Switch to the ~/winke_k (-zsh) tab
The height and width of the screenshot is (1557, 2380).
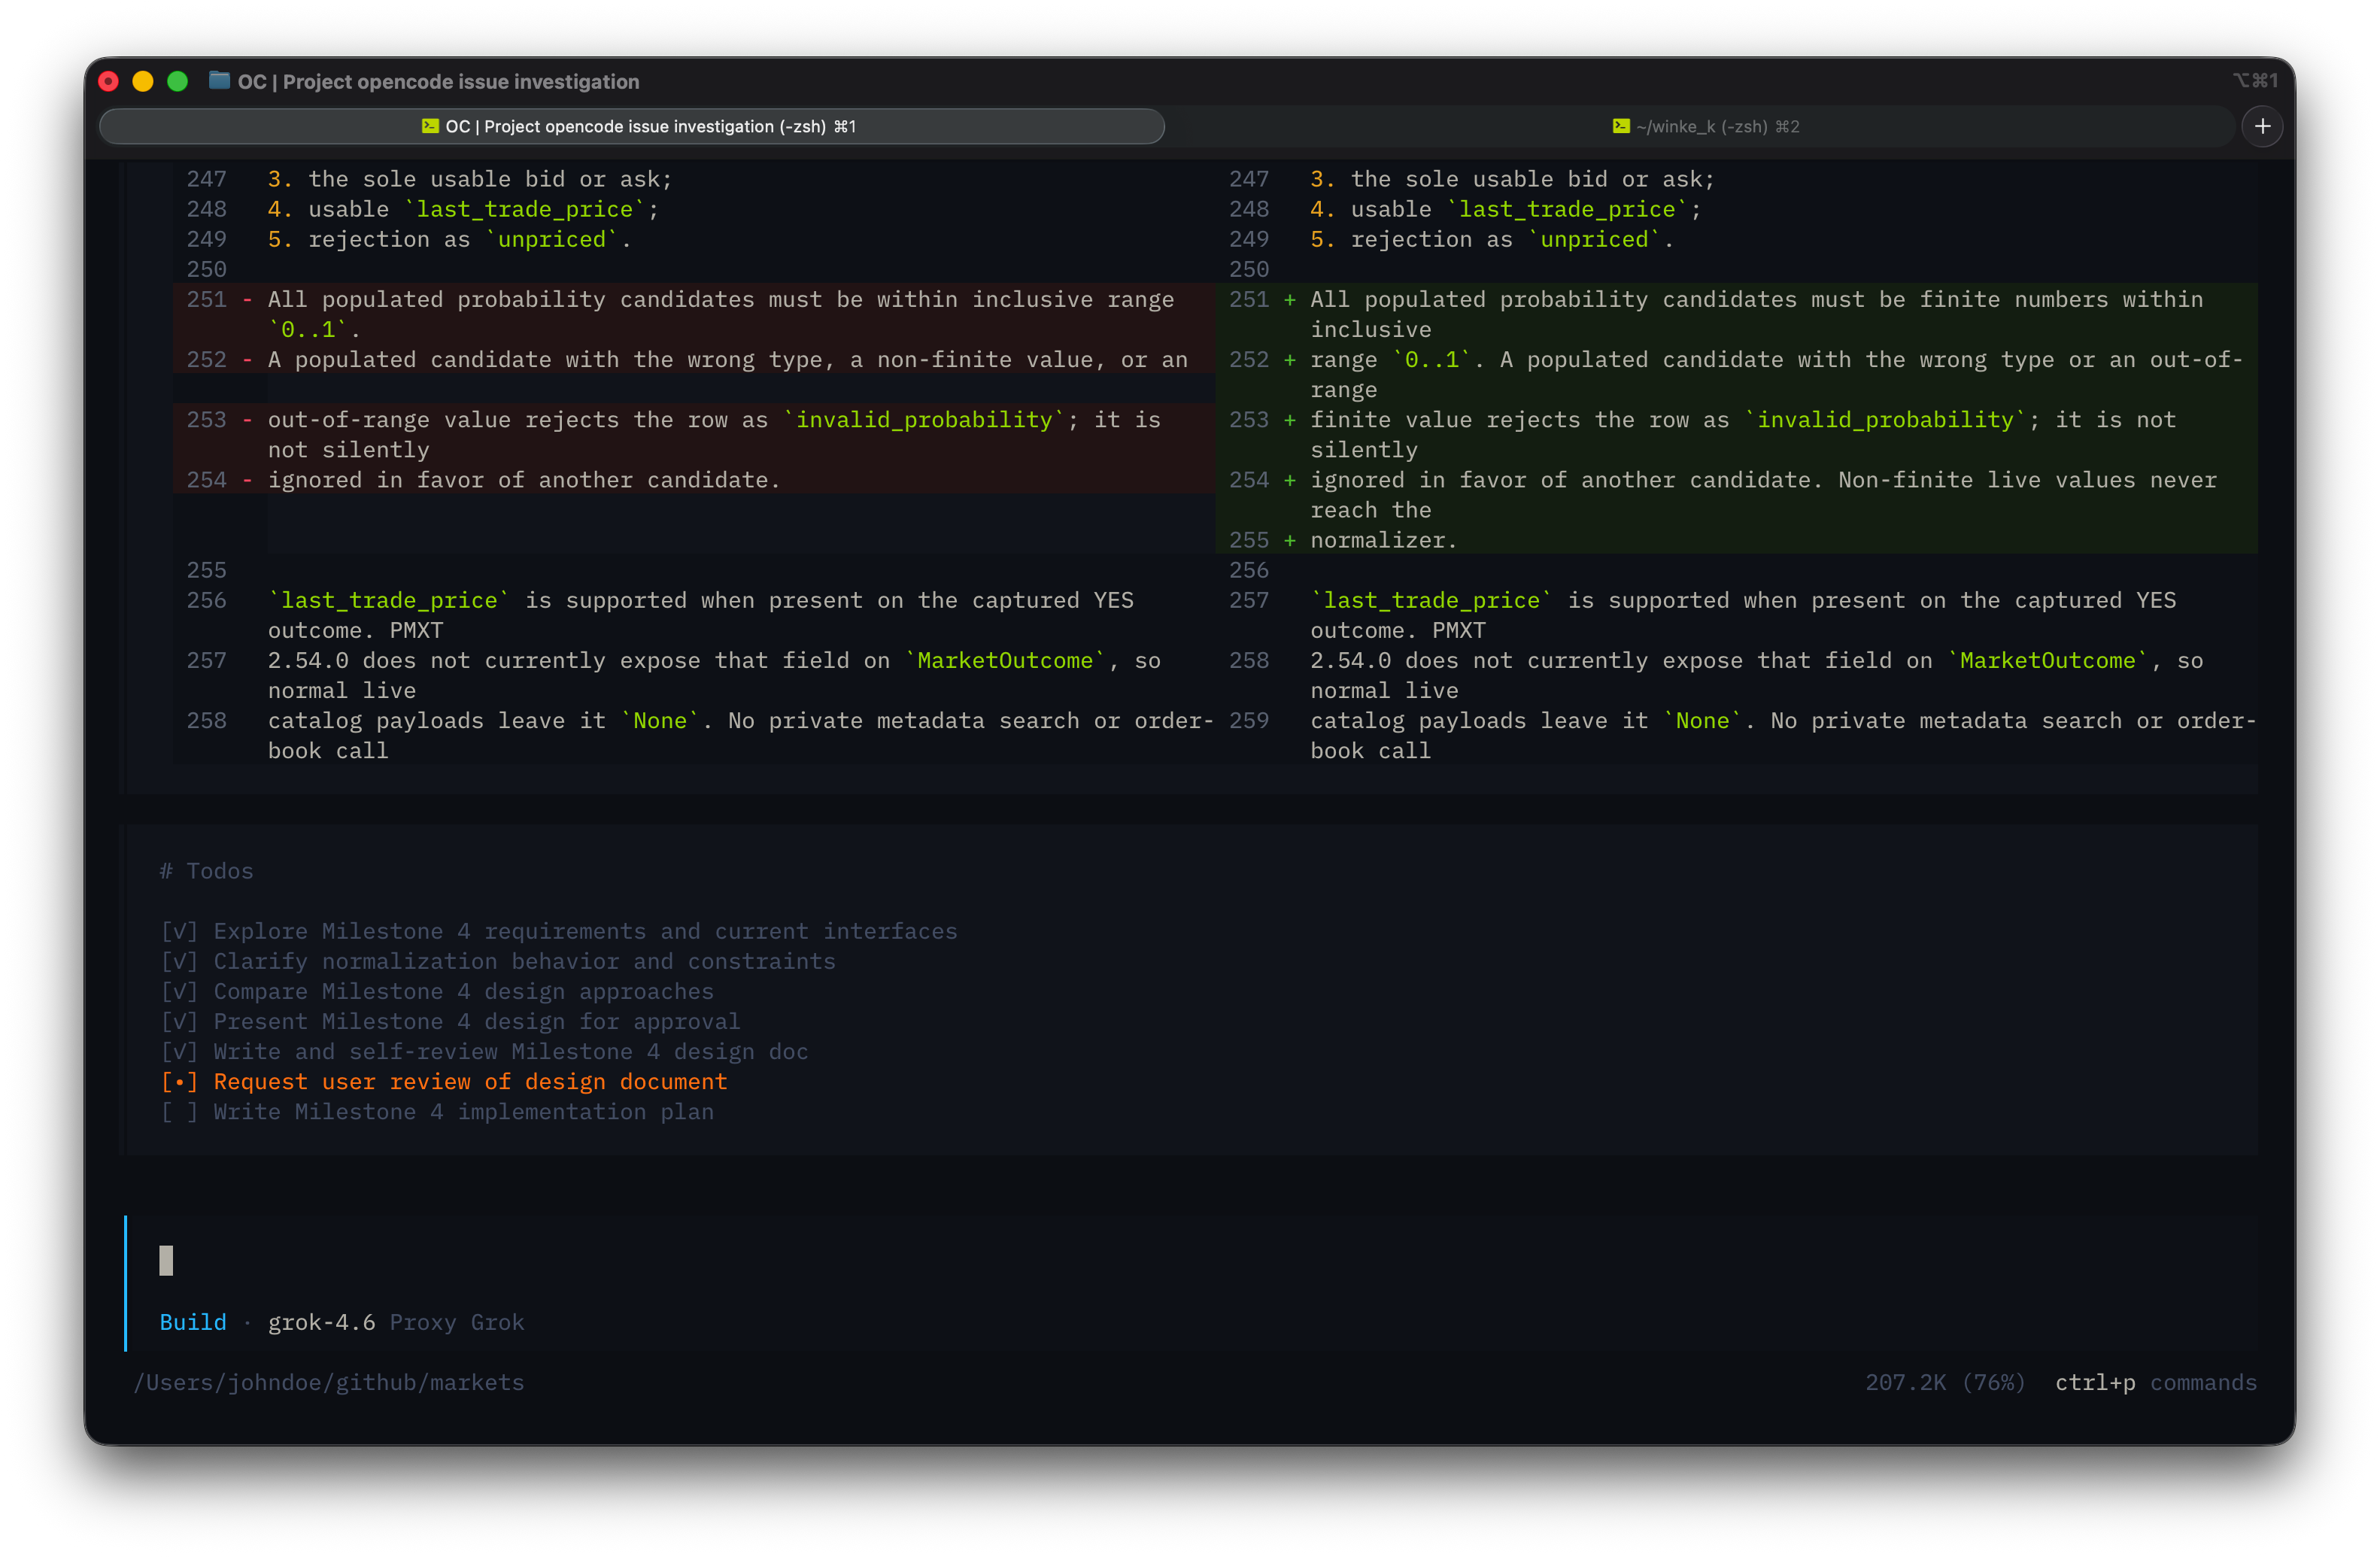pyautogui.click(x=1705, y=126)
